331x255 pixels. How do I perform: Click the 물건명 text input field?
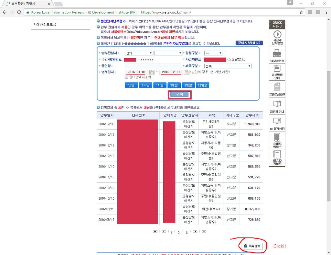click(x=153, y=66)
